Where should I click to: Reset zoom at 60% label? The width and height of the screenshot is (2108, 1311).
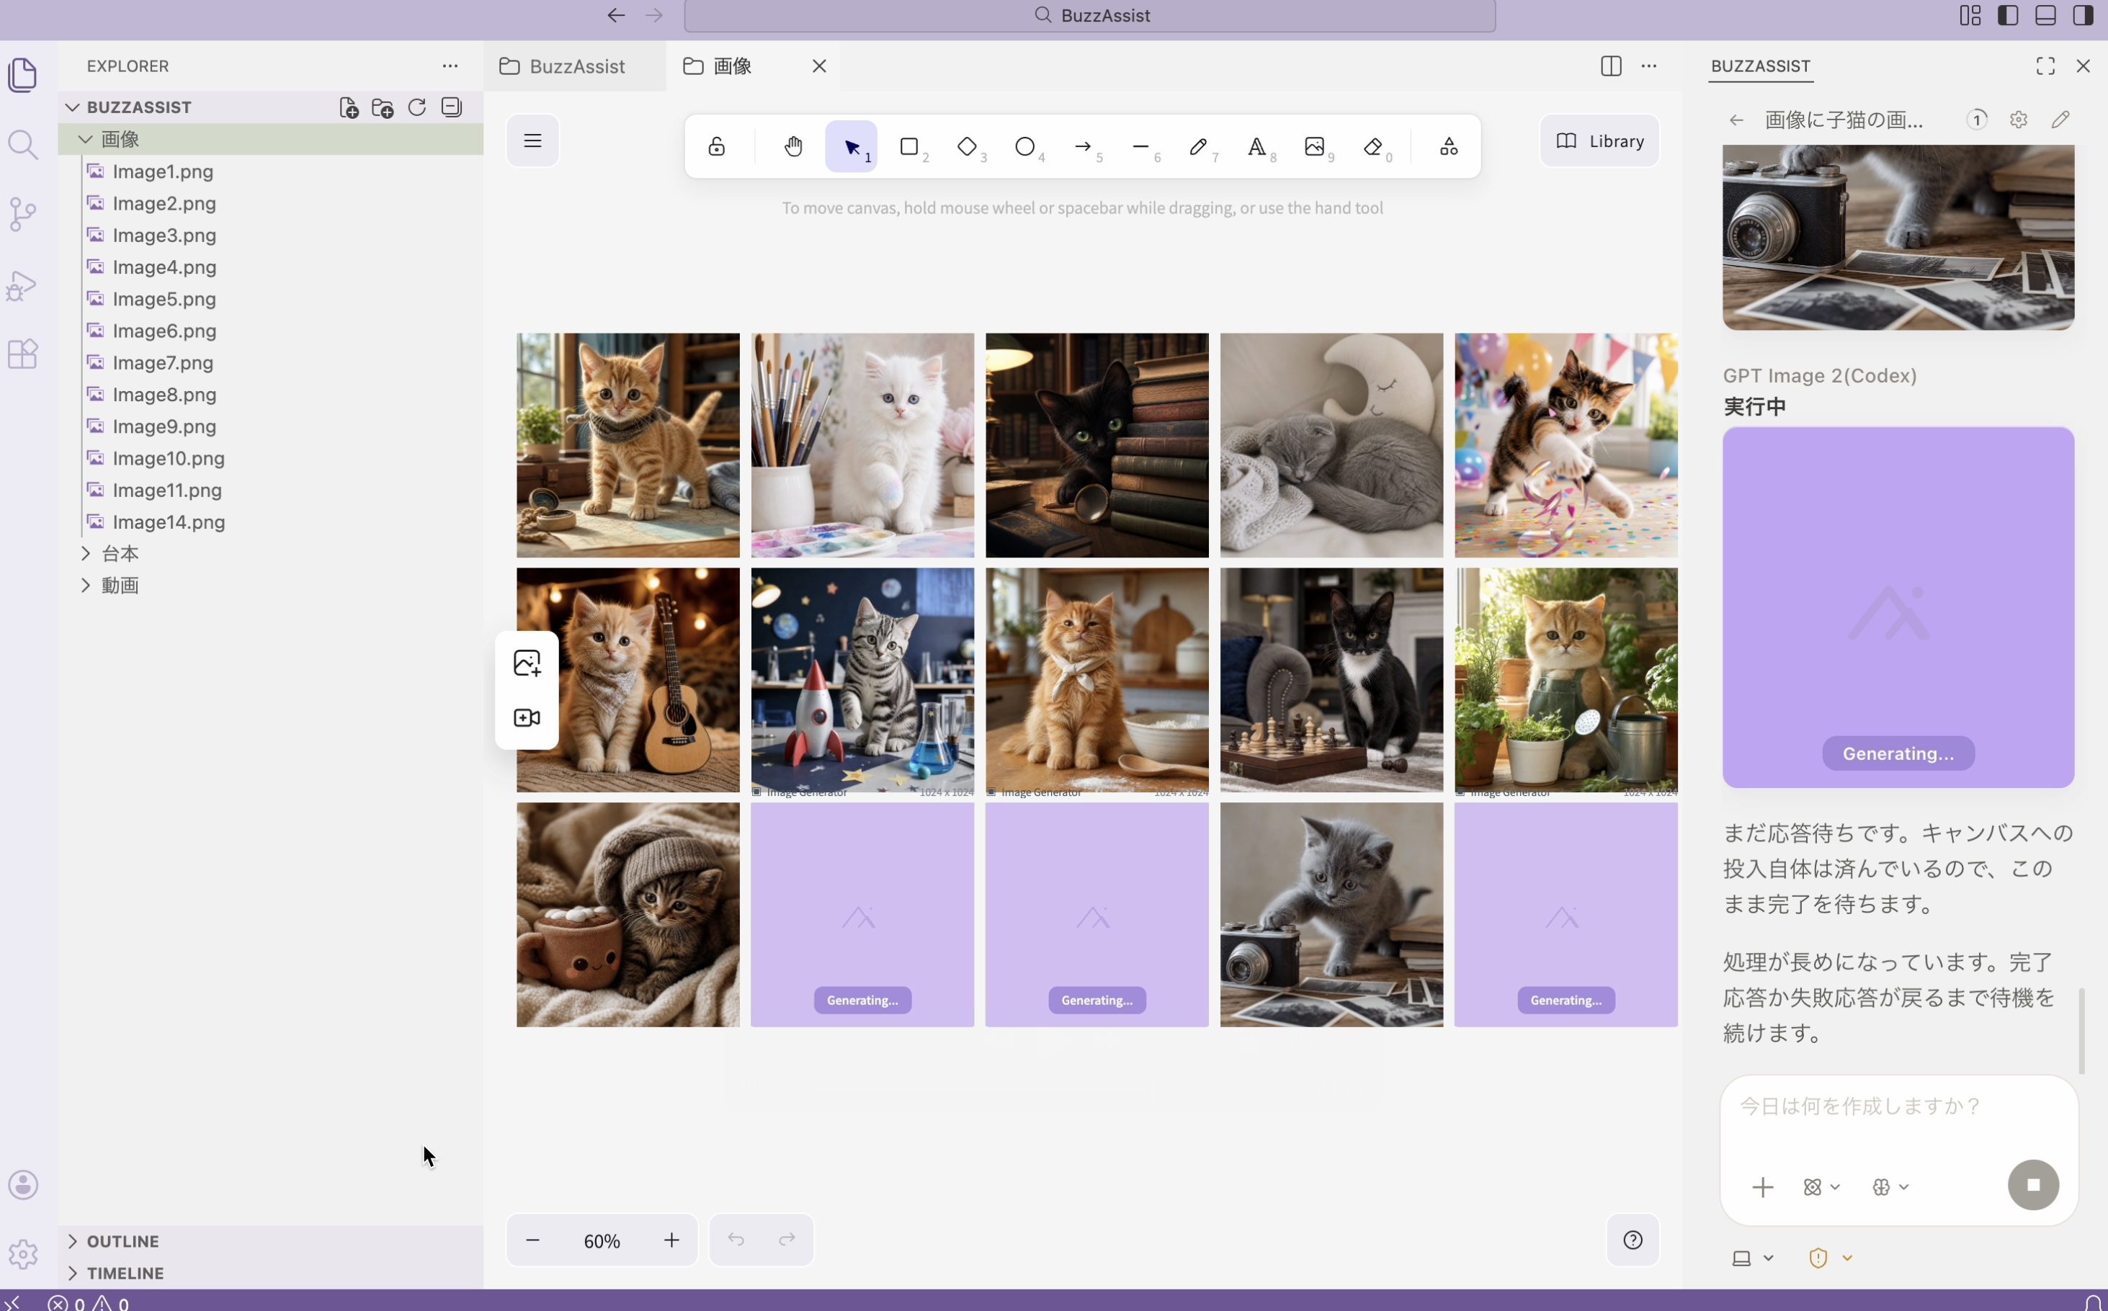click(x=602, y=1240)
